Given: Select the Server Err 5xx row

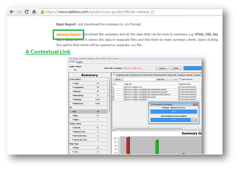Looking at the screenshot, I should (x=88, y=140).
